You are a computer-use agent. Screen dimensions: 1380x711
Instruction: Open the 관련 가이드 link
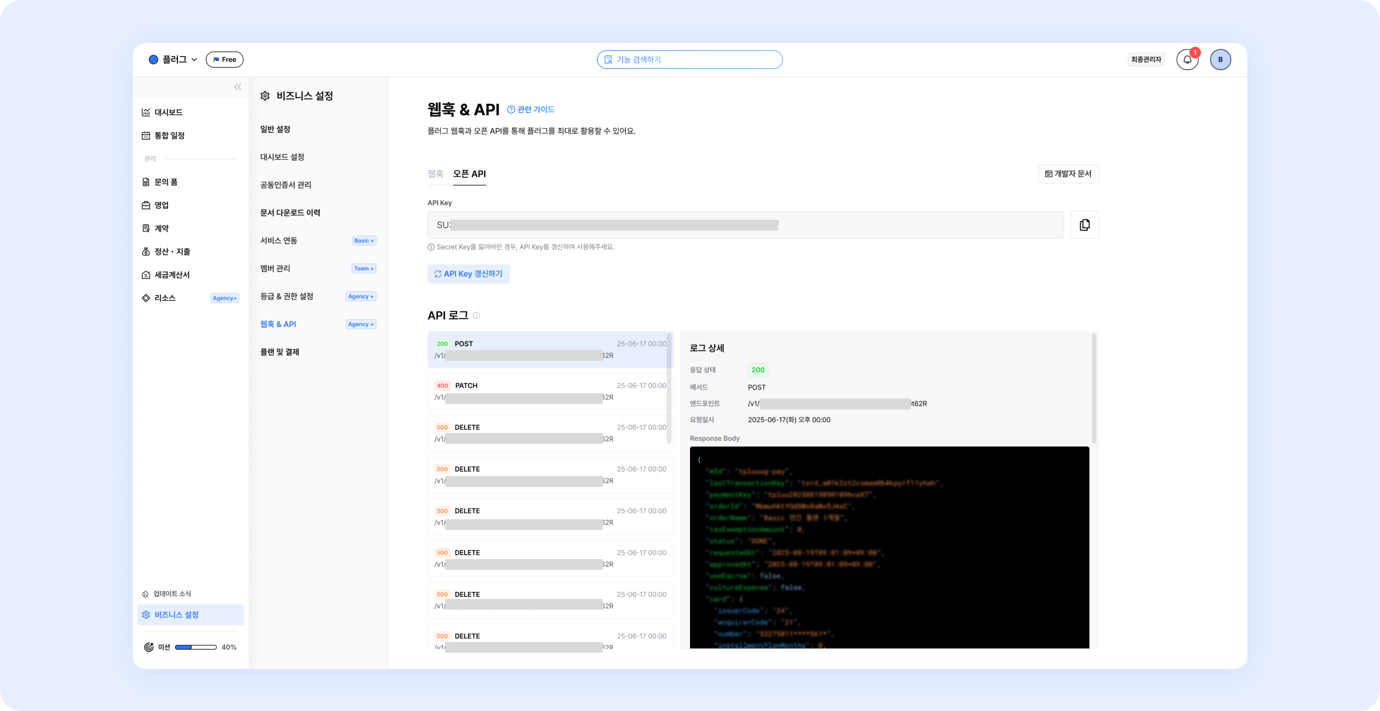(531, 109)
